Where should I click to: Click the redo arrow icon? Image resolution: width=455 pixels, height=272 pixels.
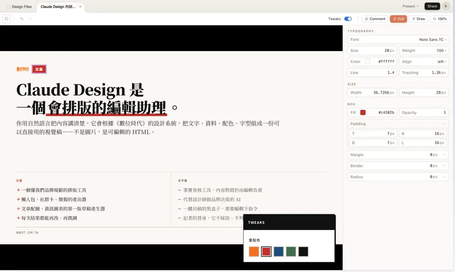click(x=30, y=19)
